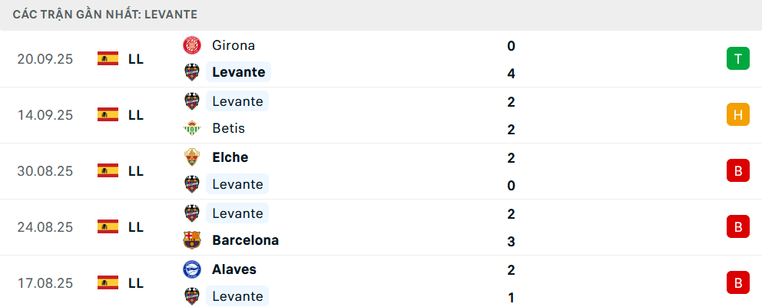The height and width of the screenshot is (307, 762).
Task: Select the 14.09.25 match date
Action: tap(45, 114)
